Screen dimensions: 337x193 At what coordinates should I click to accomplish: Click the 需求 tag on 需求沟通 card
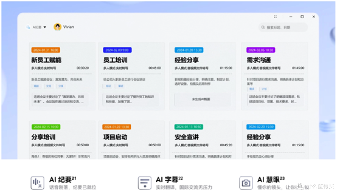coord(252,89)
